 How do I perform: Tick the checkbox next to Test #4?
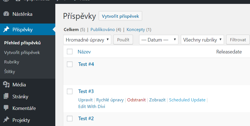(70, 64)
